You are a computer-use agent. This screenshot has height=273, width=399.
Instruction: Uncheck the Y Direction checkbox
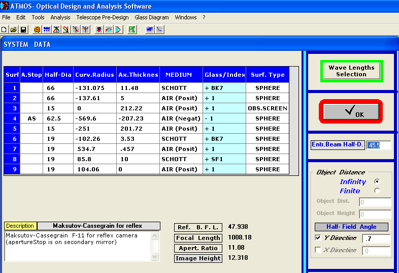coord(318,237)
